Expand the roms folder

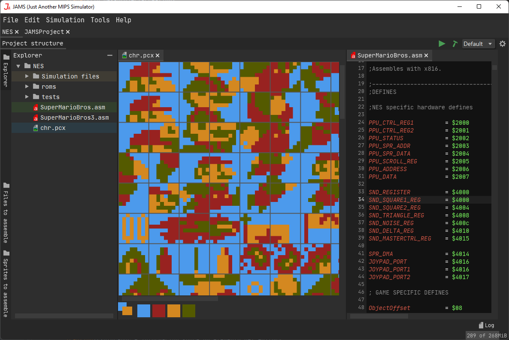pos(27,86)
